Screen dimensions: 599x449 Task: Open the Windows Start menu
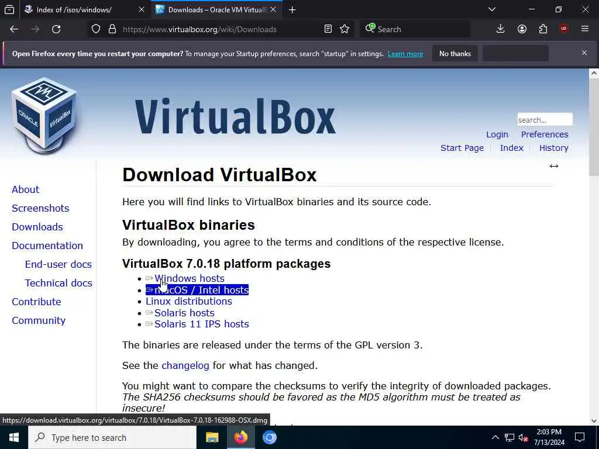coord(14,437)
